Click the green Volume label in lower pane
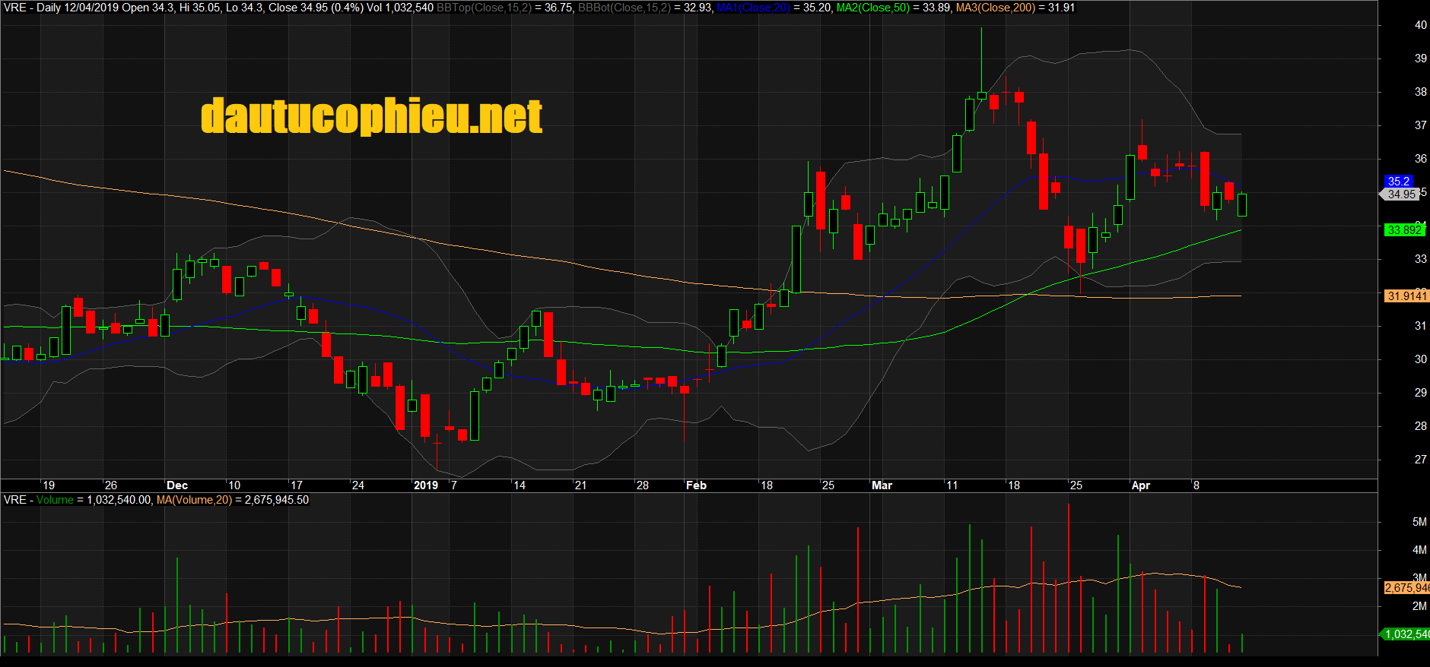 (x=55, y=500)
